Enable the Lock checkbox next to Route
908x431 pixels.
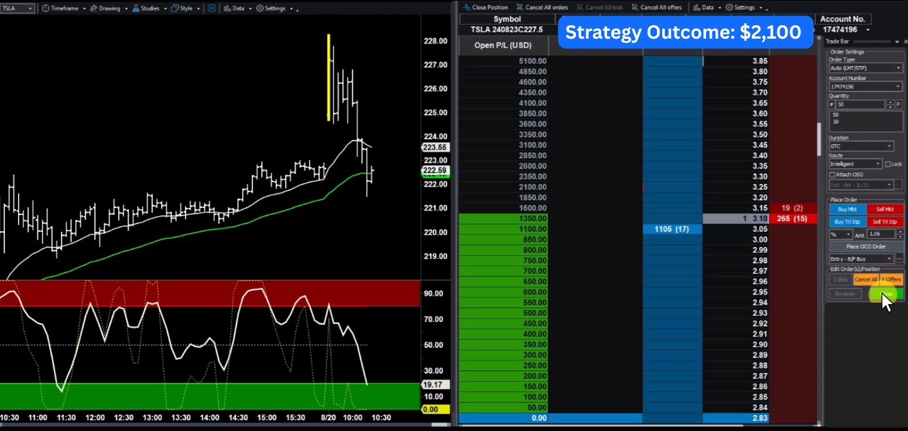pyautogui.click(x=889, y=165)
